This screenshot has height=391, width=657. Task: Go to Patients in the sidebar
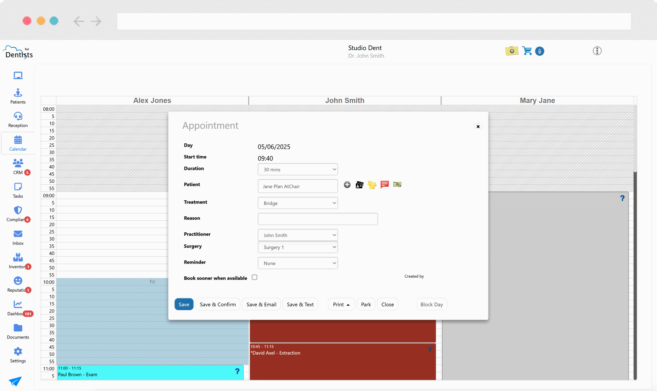pyautogui.click(x=18, y=96)
